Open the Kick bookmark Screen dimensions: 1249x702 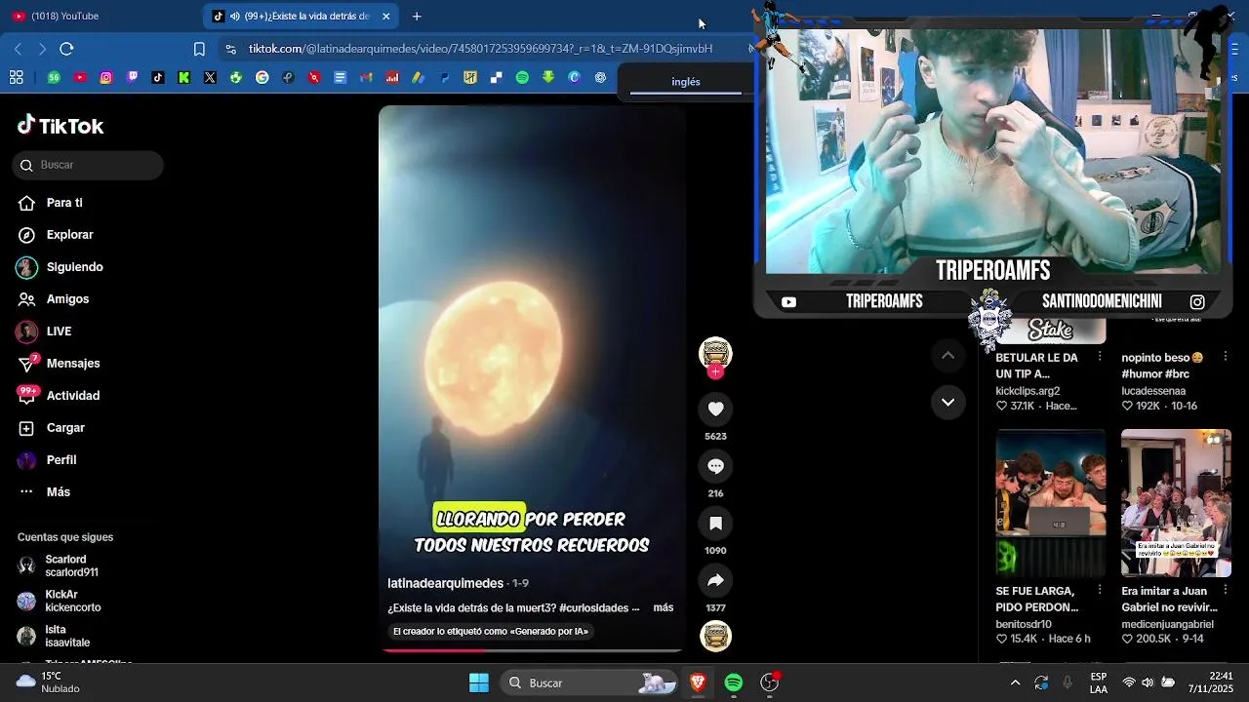click(x=184, y=78)
